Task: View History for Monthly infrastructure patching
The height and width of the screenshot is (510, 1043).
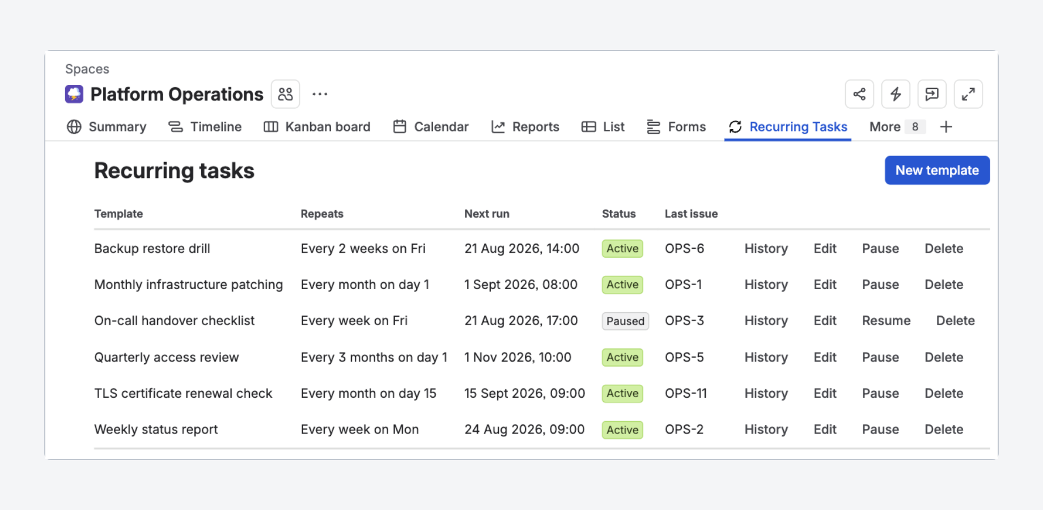Action: click(x=766, y=284)
